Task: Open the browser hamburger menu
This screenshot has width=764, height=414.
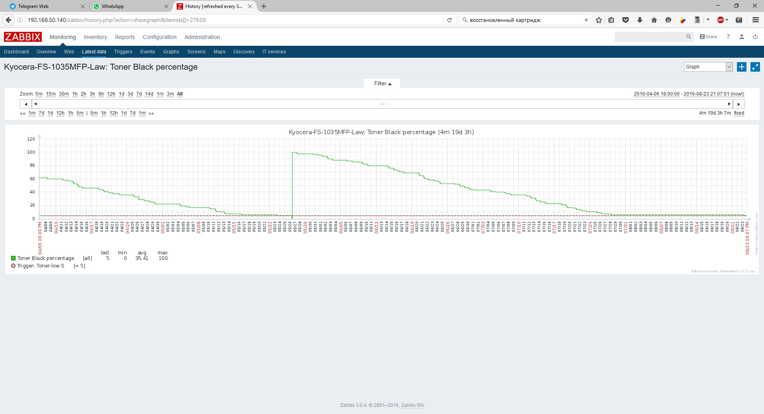Action: point(755,20)
